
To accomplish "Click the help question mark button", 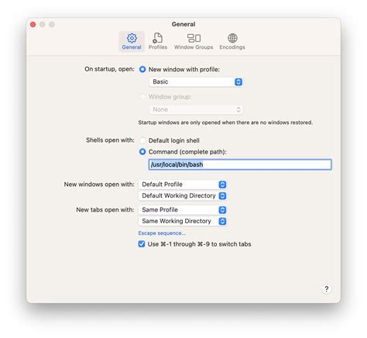I will 326,289.
